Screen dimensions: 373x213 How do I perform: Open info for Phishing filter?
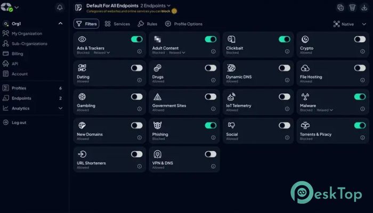(x=213, y=137)
